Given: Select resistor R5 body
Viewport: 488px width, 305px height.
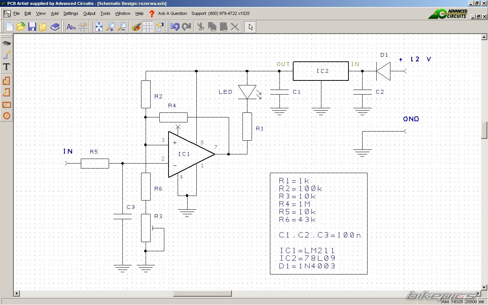Looking at the screenshot, I should click(95, 164).
